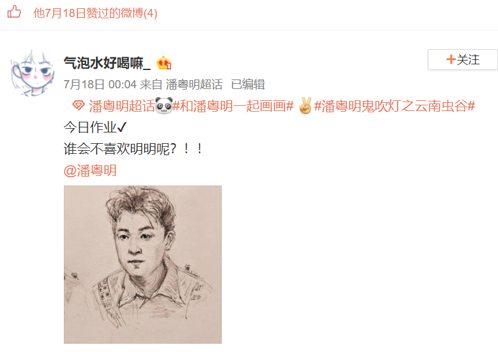The image size is (498, 352).
Task: Open the 气泡水好喝嘛_ username profile
Action: tap(107, 63)
